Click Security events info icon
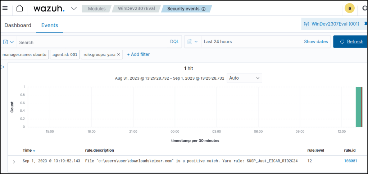 pyautogui.click(x=204, y=9)
